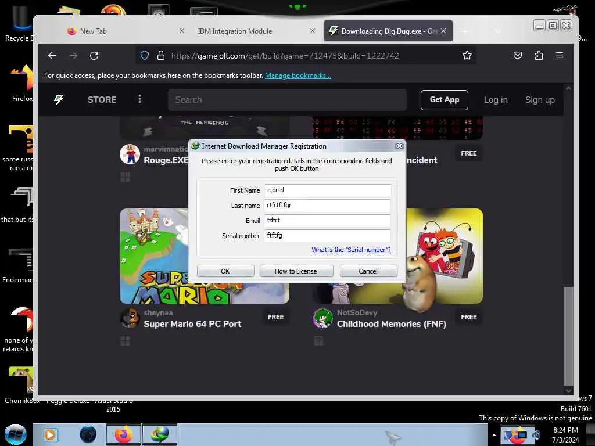Open What is the Serial number link
The height and width of the screenshot is (446, 595).
tap(351, 250)
